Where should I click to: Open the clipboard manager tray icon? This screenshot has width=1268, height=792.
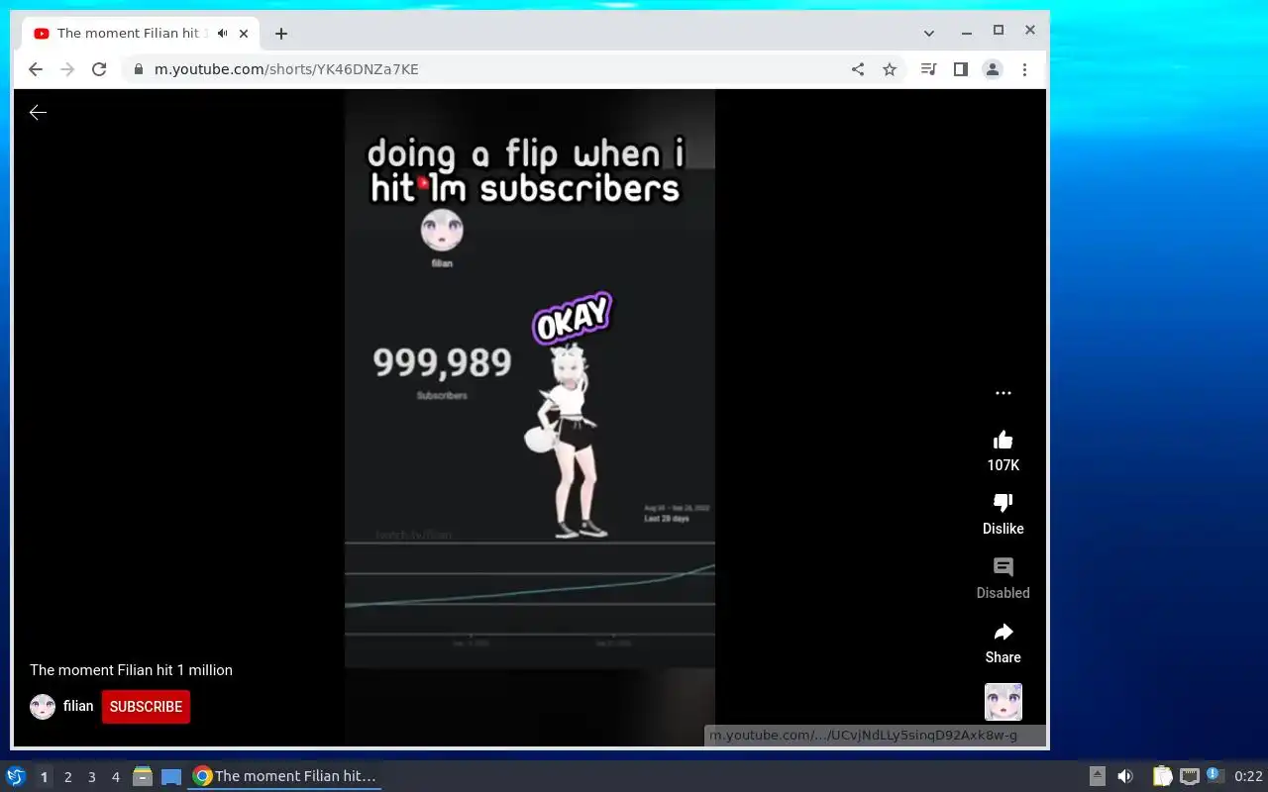pyautogui.click(x=1162, y=776)
